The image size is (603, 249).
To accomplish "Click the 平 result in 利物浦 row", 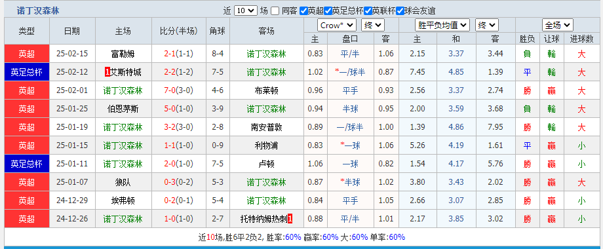I will click(x=527, y=145).
